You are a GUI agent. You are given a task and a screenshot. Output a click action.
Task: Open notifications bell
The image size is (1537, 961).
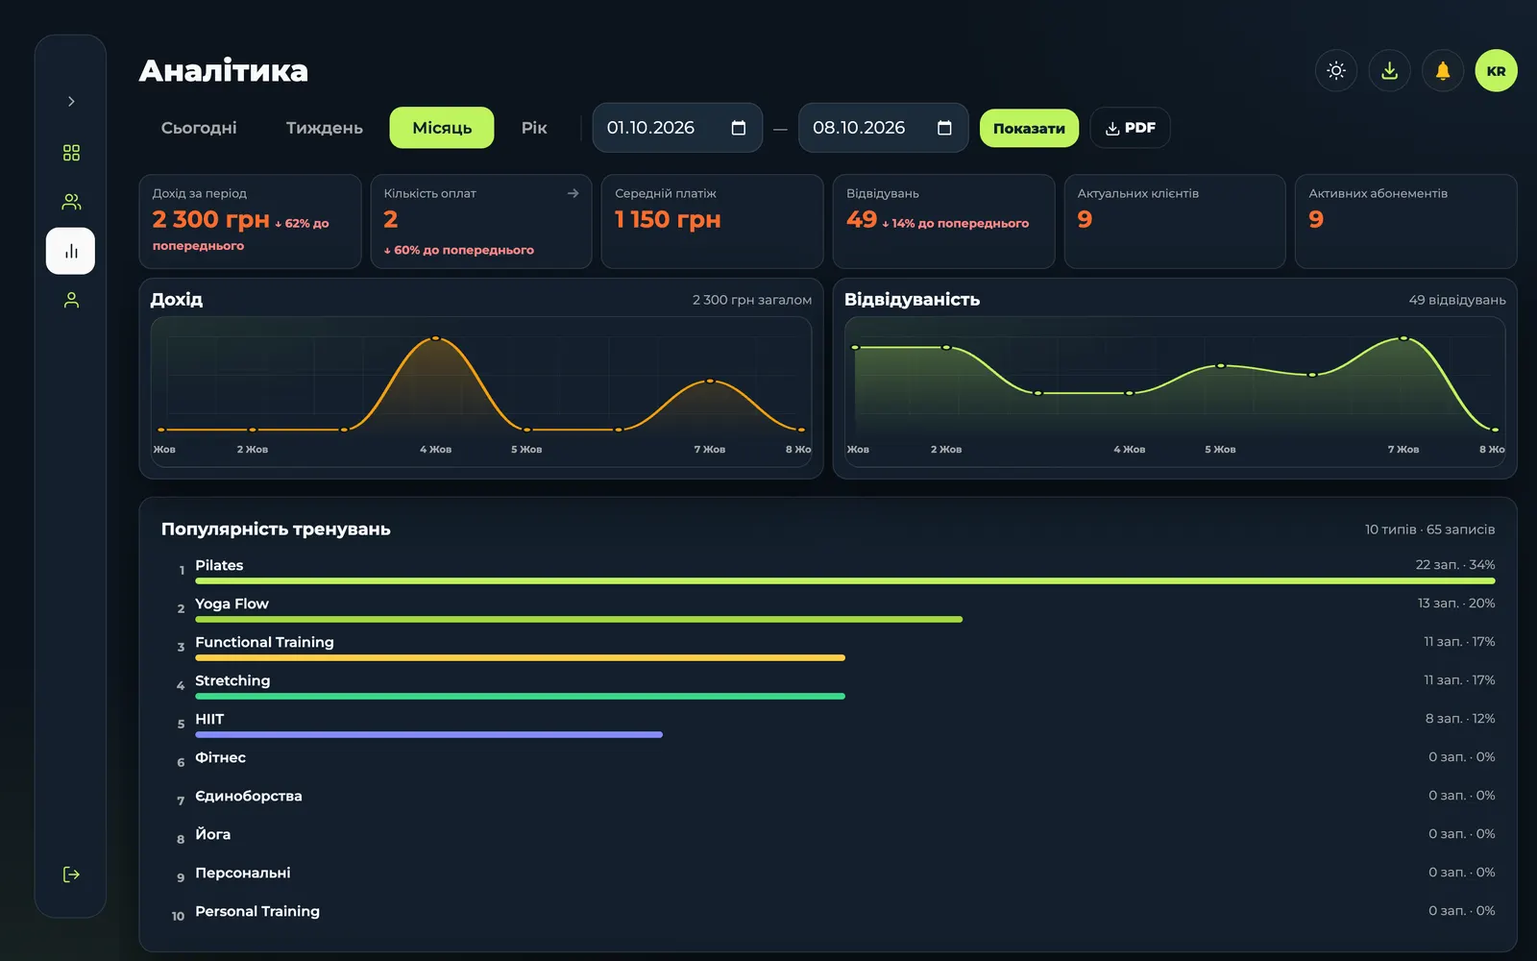coord(1443,70)
